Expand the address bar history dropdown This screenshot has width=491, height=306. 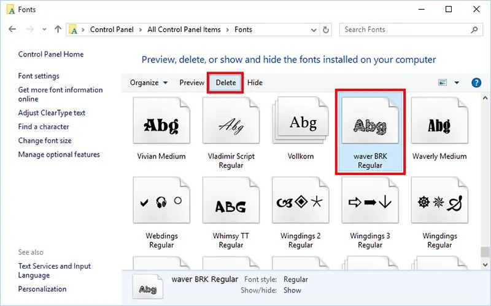tap(314, 30)
